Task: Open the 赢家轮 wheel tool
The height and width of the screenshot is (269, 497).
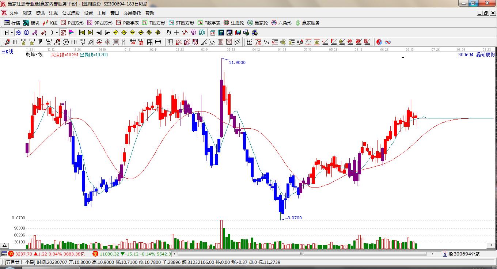Action: coord(258,23)
